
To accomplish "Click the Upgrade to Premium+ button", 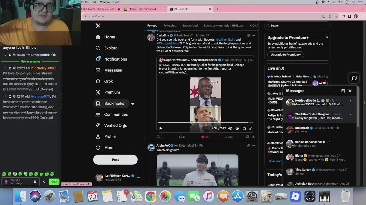I will click(x=286, y=55).
